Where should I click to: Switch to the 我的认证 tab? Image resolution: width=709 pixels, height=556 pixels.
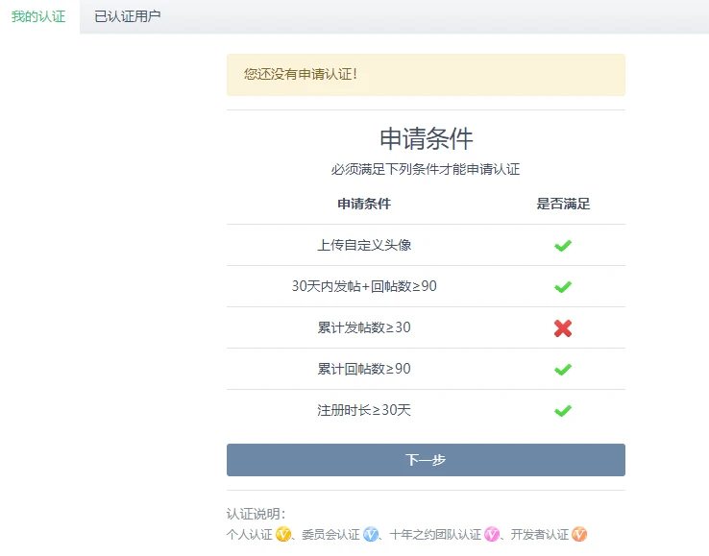tap(38, 16)
